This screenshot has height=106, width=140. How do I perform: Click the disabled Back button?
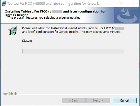pyautogui.click(x=74, y=100)
